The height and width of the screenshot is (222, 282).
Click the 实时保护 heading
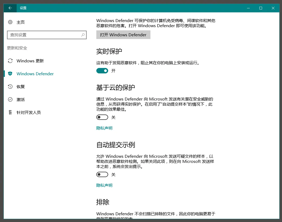point(109,52)
